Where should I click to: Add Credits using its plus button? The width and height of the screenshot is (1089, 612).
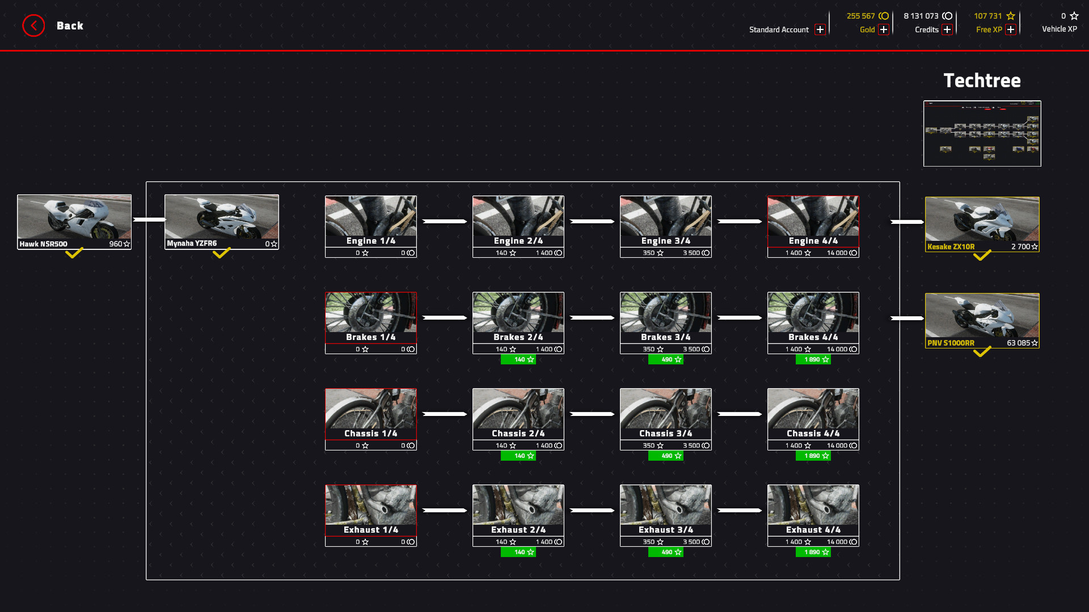click(947, 29)
